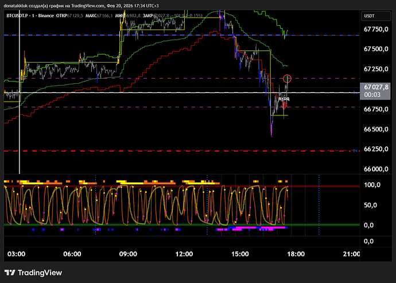Click the 18:00 time axis label
The width and height of the screenshot is (396, 283).
pyautogui.click(x=296, y=254)
